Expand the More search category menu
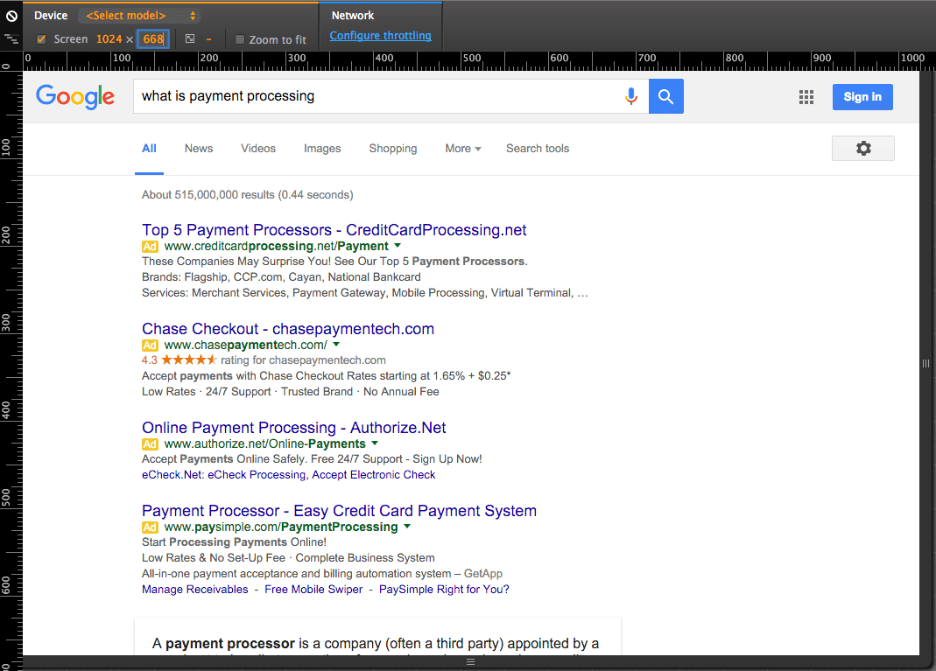Viewport: 936px width, 671px height. [x=463, y=149]
